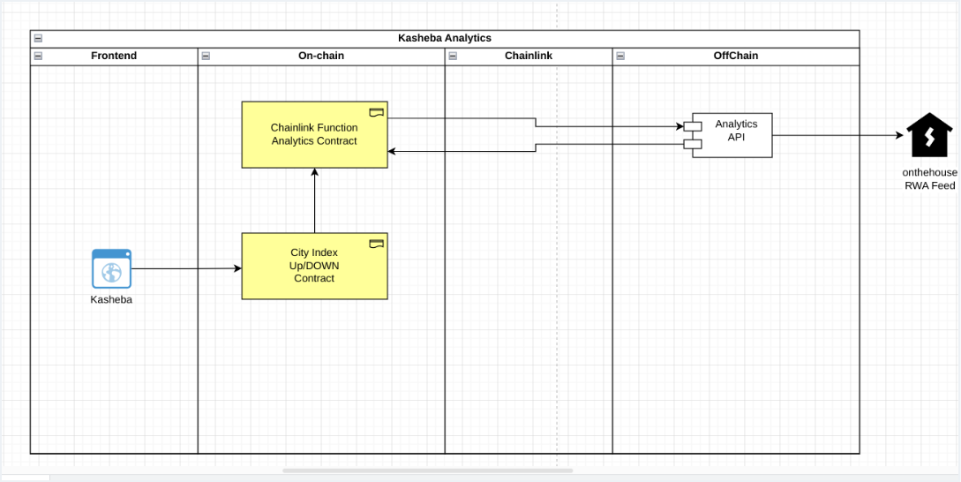961x482 pixels.
Task: Click lower port of Analytics API component
Action: coord(693,144)
